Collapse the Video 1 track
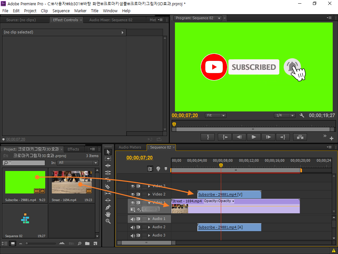The image size is (338, 254). [x=149, y=203]
